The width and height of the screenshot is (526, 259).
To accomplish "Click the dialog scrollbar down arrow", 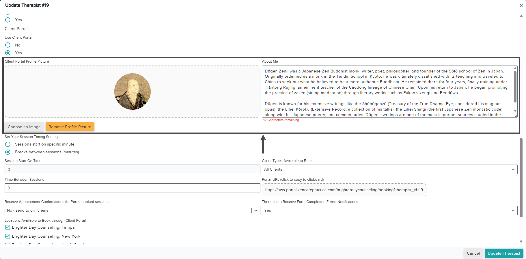I will [521, 241].
